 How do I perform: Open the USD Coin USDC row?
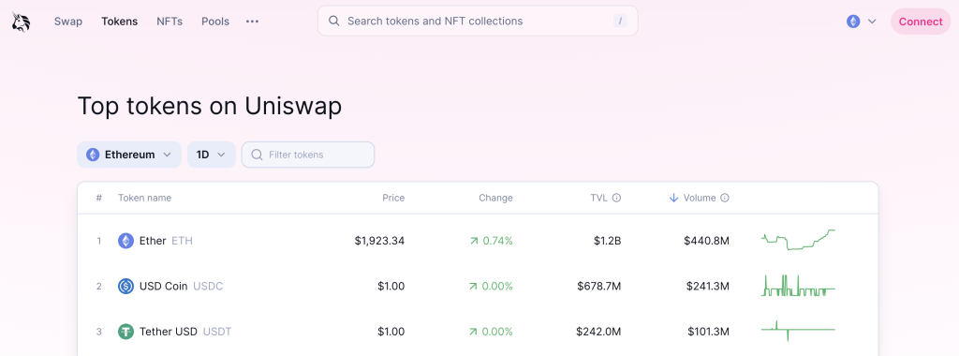[x=478, y=286]
